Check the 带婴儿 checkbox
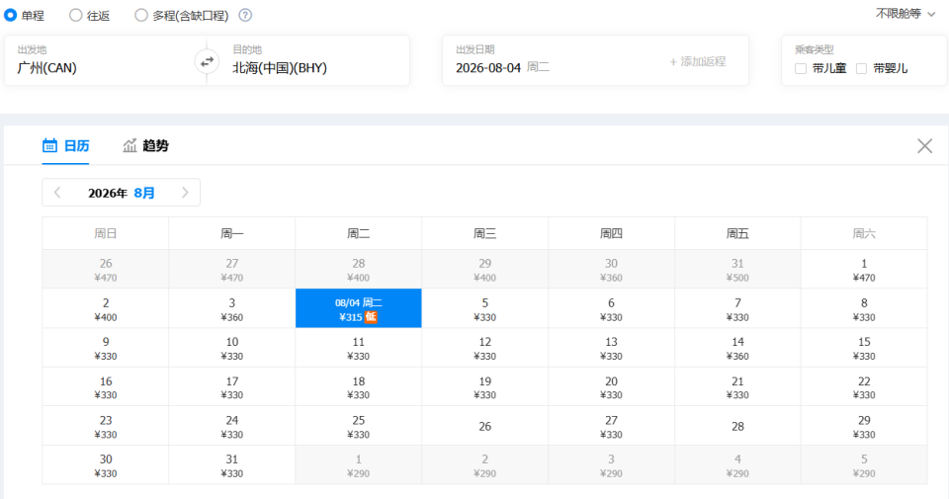 coord(861,68)
